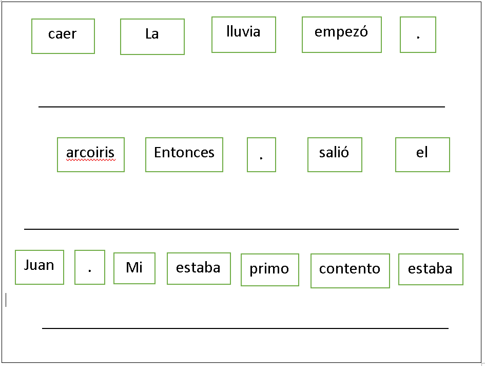Image resolution: width=485 pixels, height=366 pixels.
Task: Click the answer line below 'Entonces' row
Action: click(241, 229)
